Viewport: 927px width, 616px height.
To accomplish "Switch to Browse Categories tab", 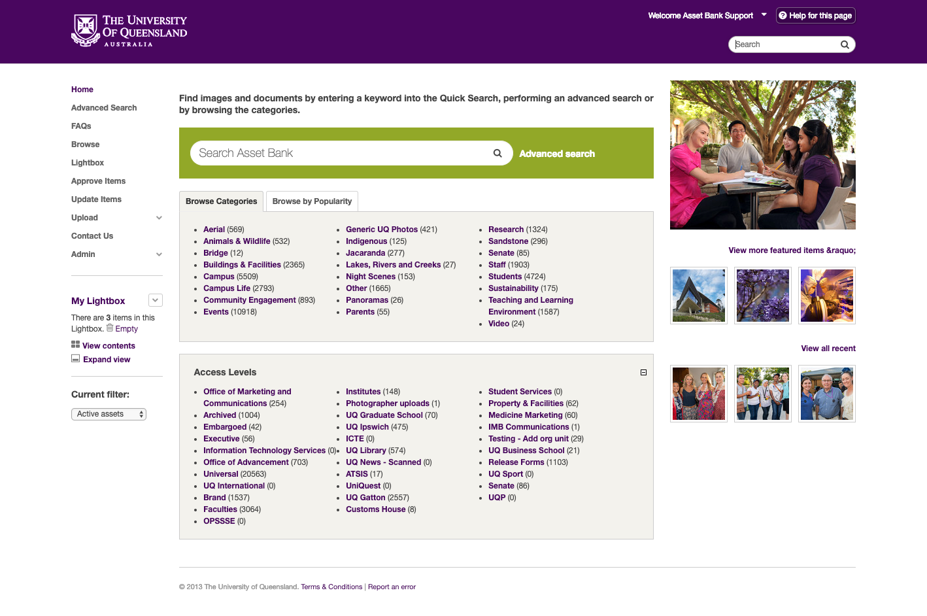I will click(x=221, y=201).
